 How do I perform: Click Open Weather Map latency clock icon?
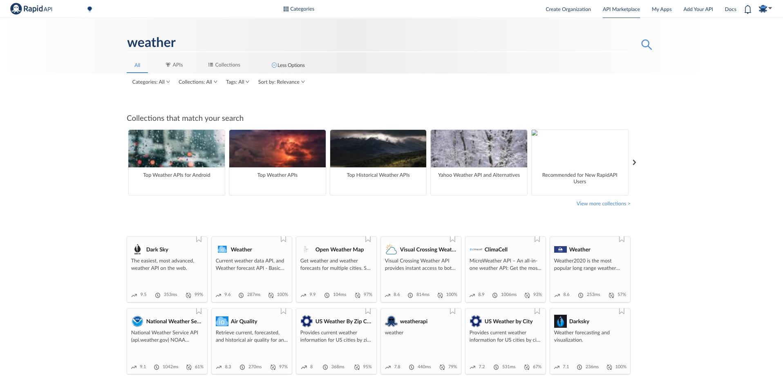click(327, 295)
